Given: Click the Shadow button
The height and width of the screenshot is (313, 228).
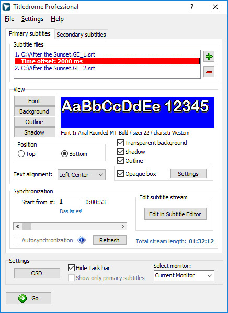Looking at the screenshot, I should coord(35,132).
